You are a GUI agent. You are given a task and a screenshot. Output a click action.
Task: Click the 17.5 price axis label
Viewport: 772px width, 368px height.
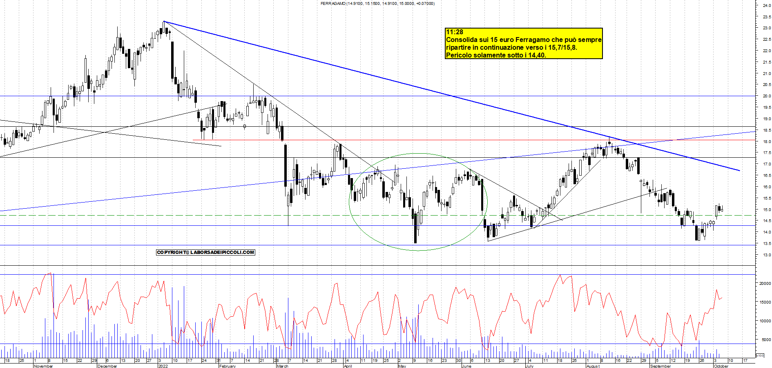[767, 153]
